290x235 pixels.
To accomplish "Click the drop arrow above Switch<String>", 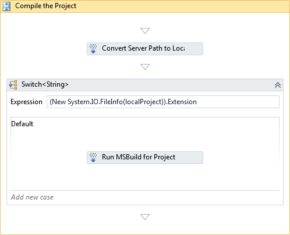I will [x=145, y=67].
